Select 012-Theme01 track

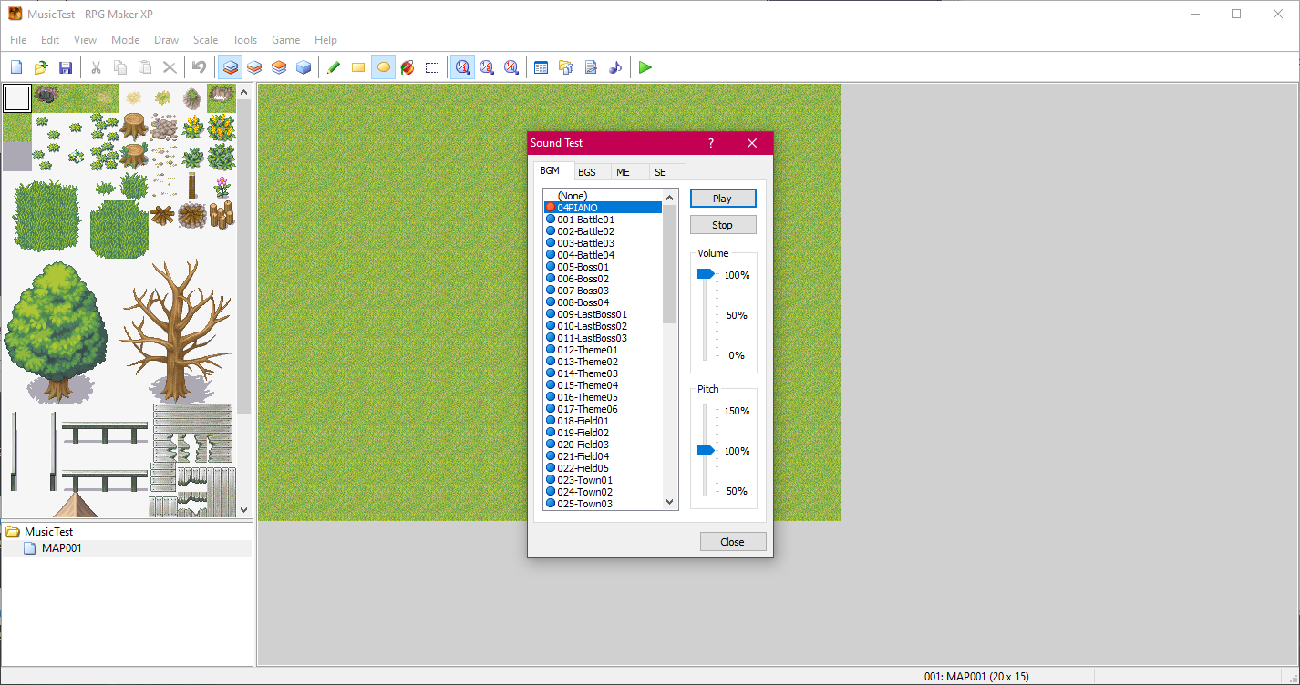pyautogui.click(x=603, y=350)
